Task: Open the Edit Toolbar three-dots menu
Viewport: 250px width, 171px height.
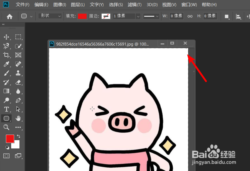Action: point(18,127)
